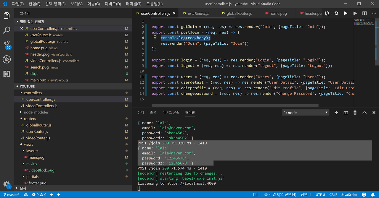
Task: Expand the 윤곽 outline section
Action: pyautogui.click(x=23, y=188)
